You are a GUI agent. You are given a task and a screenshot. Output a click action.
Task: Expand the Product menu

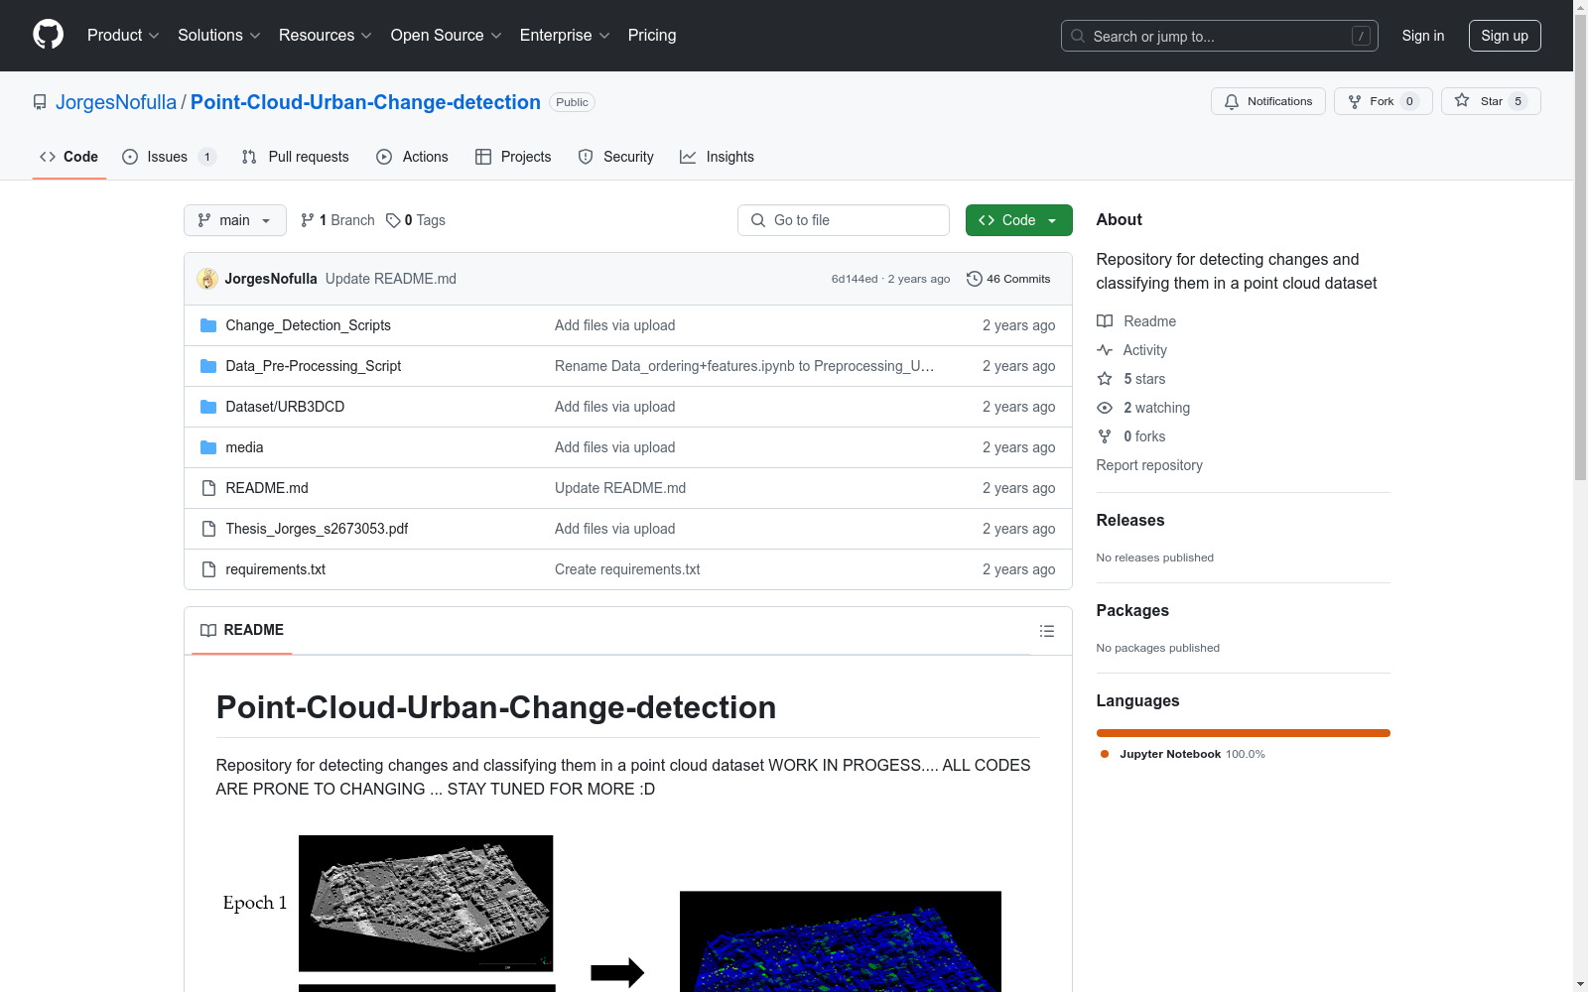coord(123,36)
